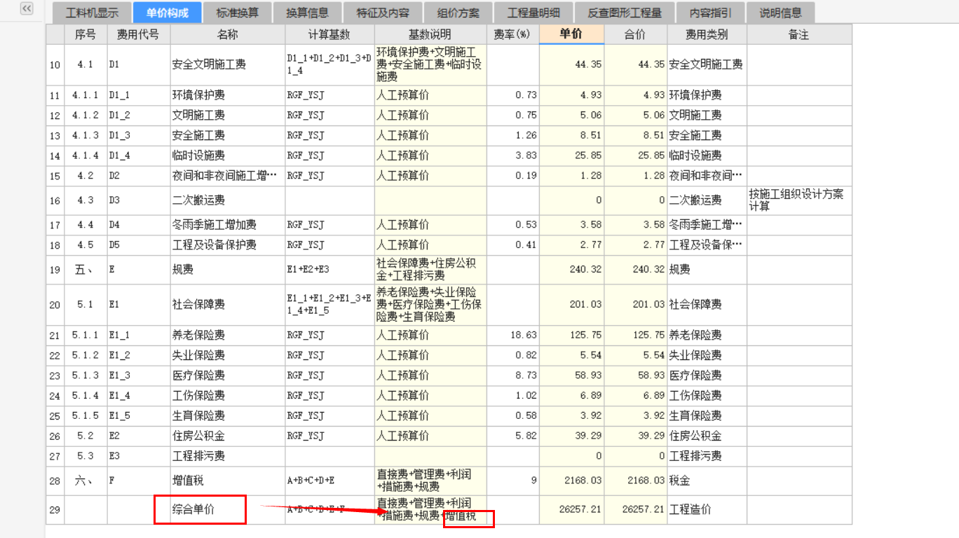This screenshot has height=538, width=959.
Task: Click the 备注 cell 按施工组织设计方案计算
Action: coord(799,200)
